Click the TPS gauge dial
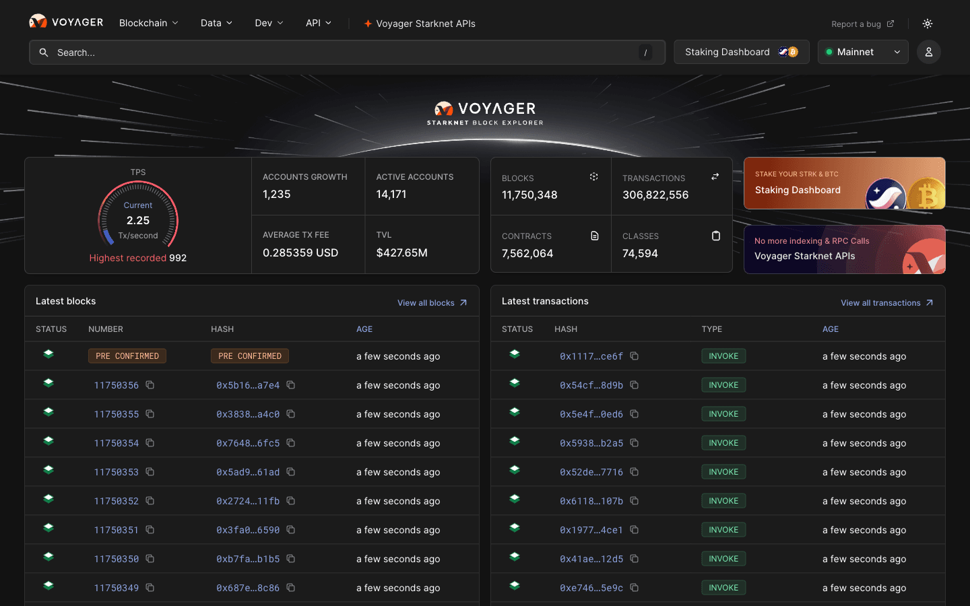 tap(138, 215)
